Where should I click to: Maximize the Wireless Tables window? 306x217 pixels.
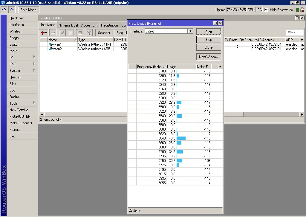[297, 18]
